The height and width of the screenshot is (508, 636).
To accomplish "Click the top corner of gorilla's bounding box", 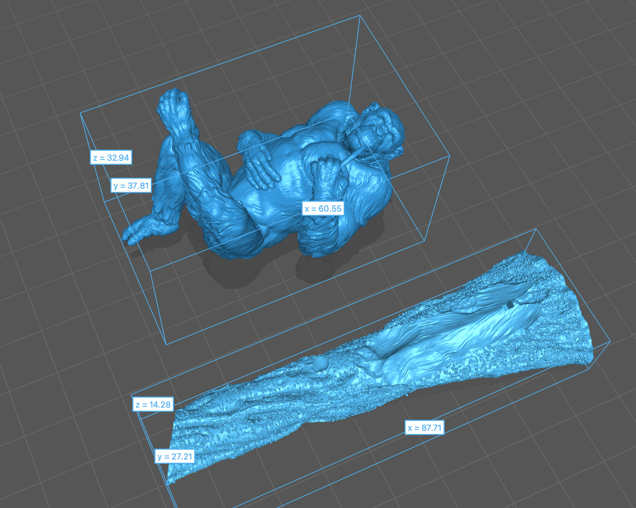I will (360, 15).
